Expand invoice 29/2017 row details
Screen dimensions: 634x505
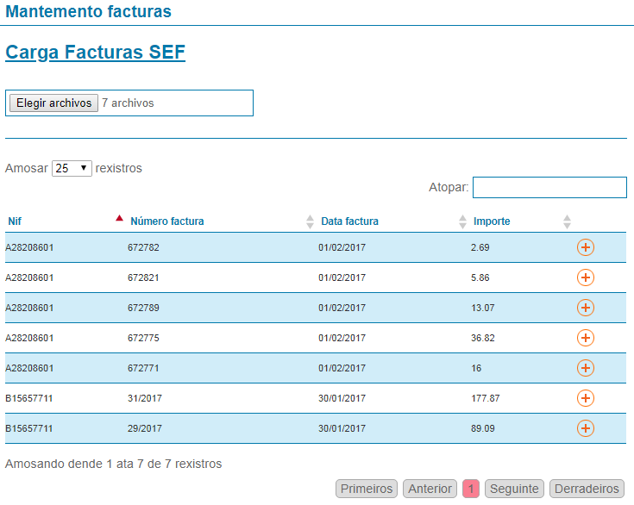[585, 428]
